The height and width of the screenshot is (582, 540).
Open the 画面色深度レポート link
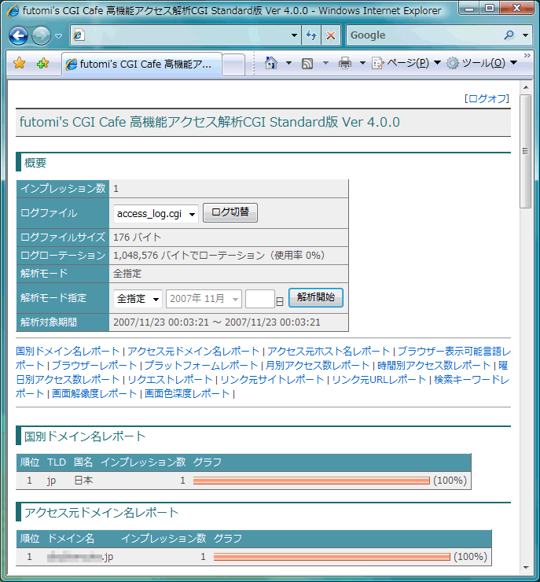click(x=187, y=393)
